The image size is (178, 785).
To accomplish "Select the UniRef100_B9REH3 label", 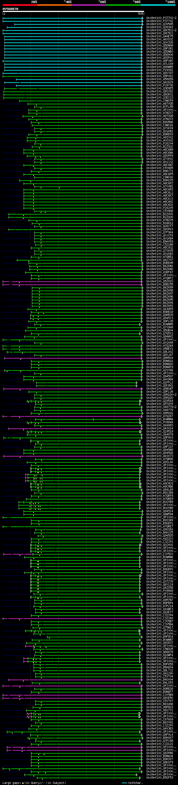I will tap(160, 134).
